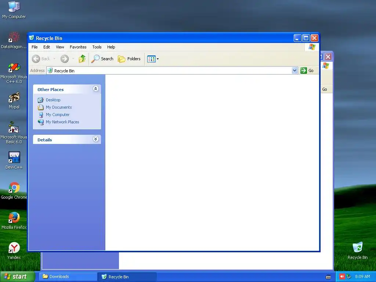Select Microsoft Visual C++ 6.0 desktop icon
The height and width of the screenshot is (282, 376).
pyautogui.click(x=14, y=73)
